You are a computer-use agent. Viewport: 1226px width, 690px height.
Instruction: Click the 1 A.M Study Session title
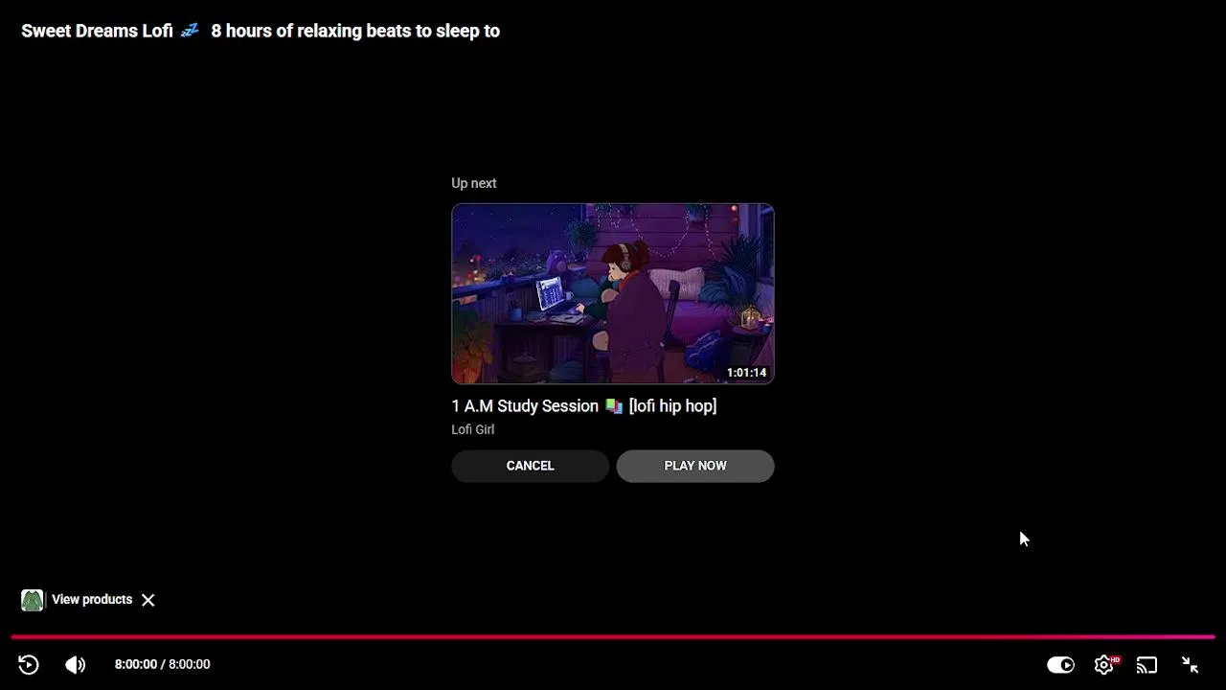(584, 406)
